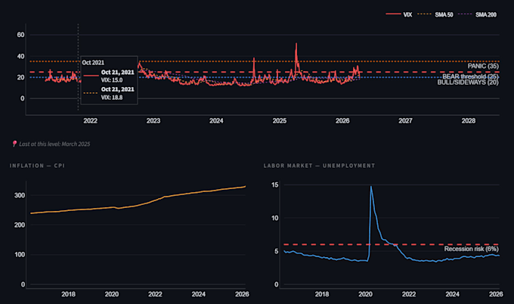The image size is (514, 304).
Task: Click the 100 label on CPI y-axis
Action: [x=20, y=255]
